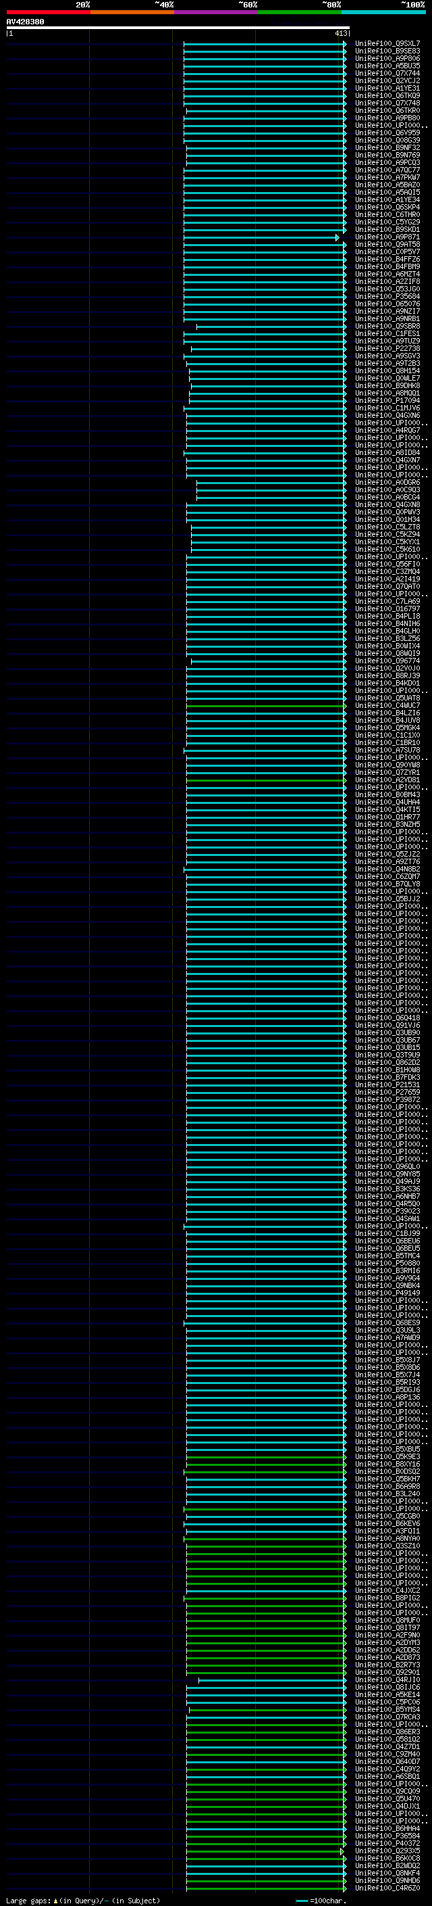Select the UniRef100_Q7X748 label

(x=387, y=103)
